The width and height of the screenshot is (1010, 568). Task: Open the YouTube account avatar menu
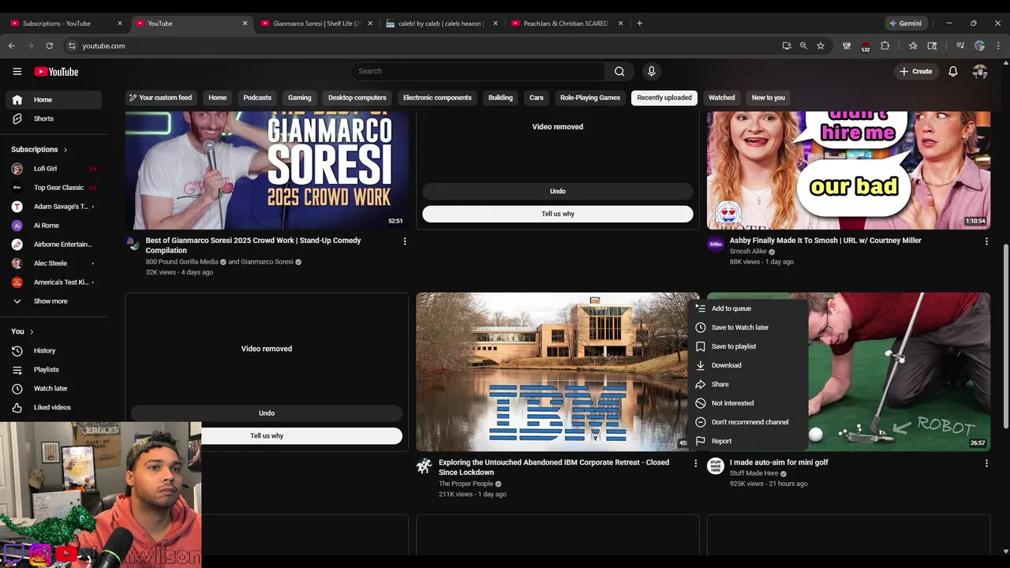(x=980, y=72)
